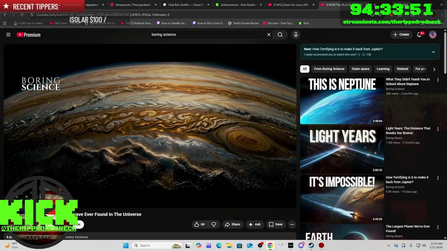The height and width of the screenshot is (251, 447).
Task: Start voice search with the microphone
Action: click(296, 35)
